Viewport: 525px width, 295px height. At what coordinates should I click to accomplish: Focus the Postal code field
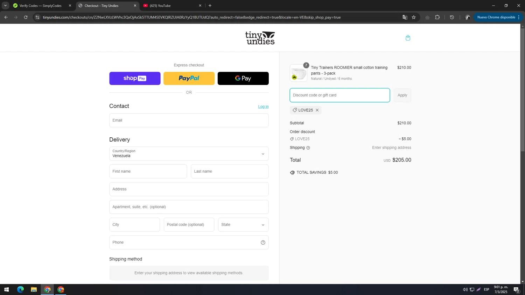point(189,225)
